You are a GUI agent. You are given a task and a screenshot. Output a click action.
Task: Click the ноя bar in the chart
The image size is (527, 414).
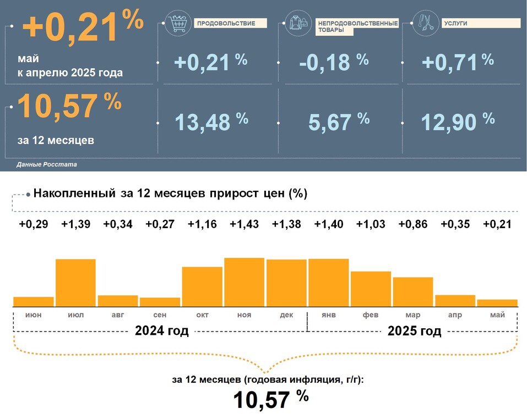tap(244, 281)
